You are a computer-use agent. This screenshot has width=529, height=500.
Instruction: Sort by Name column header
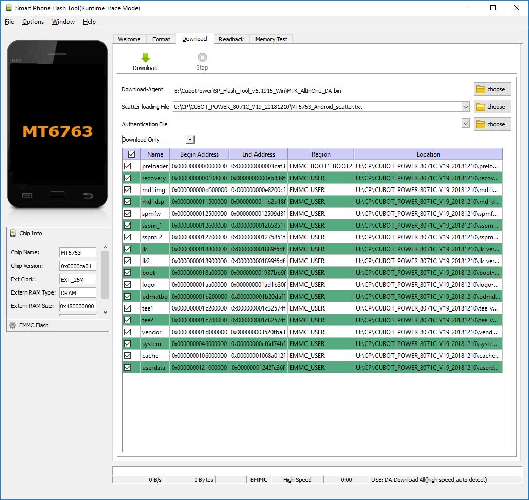[155, 154]
